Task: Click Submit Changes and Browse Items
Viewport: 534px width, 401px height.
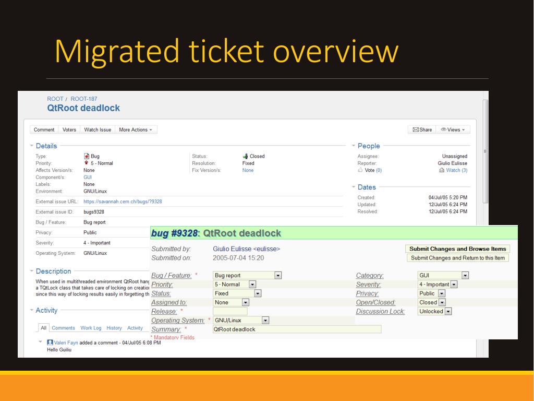Action: click(457, 249)
